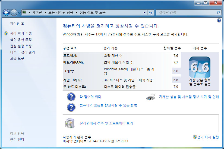Click the greyed Forward arrow button
Screen dimensions: 224x149
click(x=14, y=12)
